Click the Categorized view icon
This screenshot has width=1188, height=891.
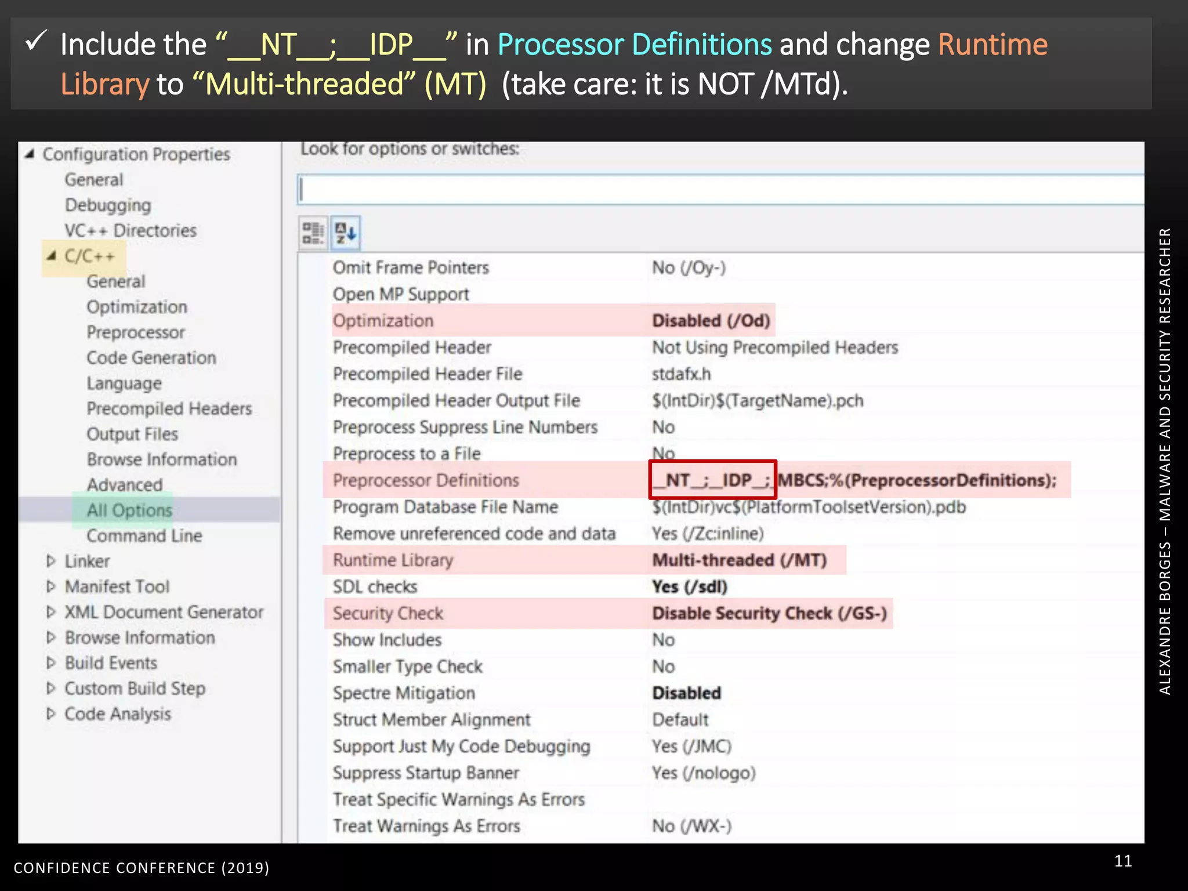pyautogui.click(x=313, y=233)
